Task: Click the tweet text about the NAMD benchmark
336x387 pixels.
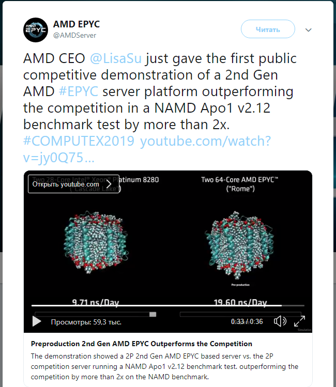Action: 155,109
